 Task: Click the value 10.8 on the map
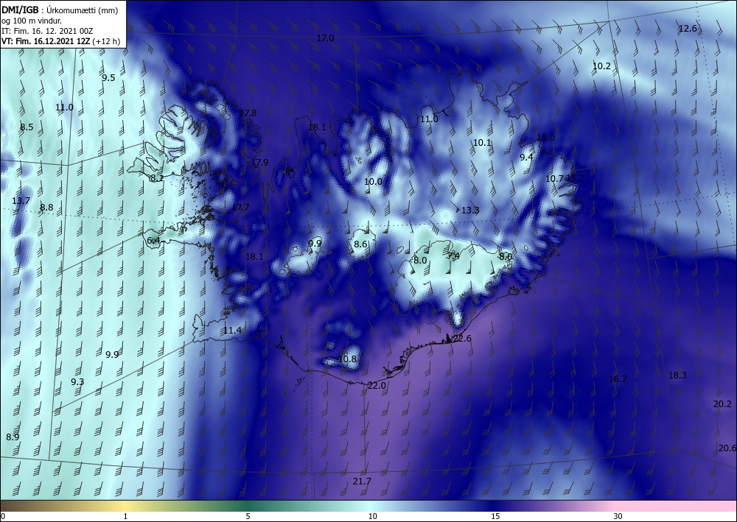click(347, 359)
